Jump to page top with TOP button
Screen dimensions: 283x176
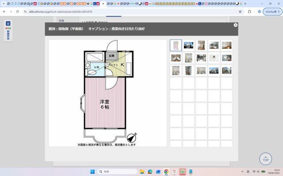265,159
